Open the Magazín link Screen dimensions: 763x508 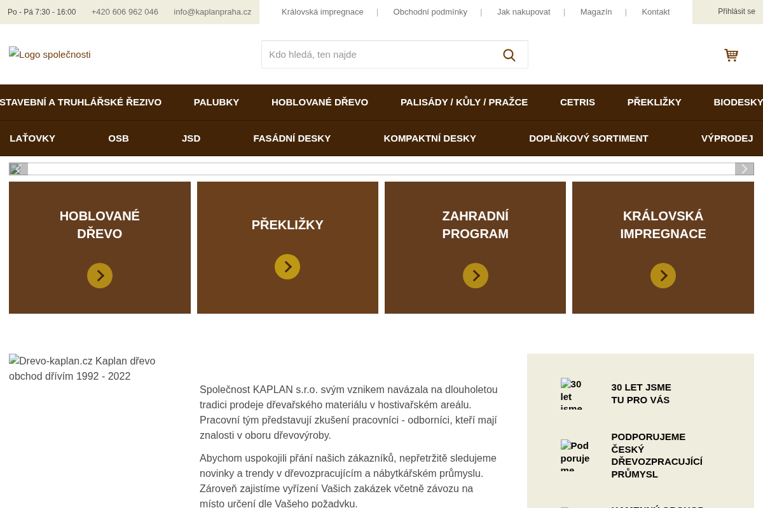click(596, 12)
